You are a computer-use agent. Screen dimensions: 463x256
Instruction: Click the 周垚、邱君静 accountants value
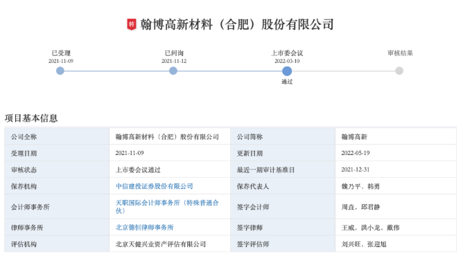pos(360,207)
